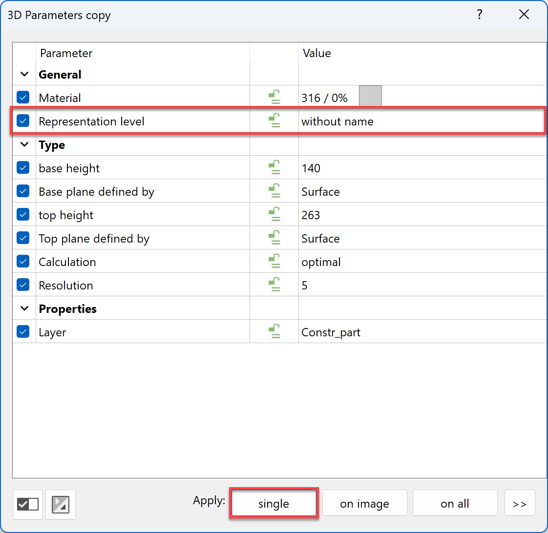Toggle lock icon in Calculation row
This screenshot has width=548, height=533.
pyautogui.click(x=274, y=262)
